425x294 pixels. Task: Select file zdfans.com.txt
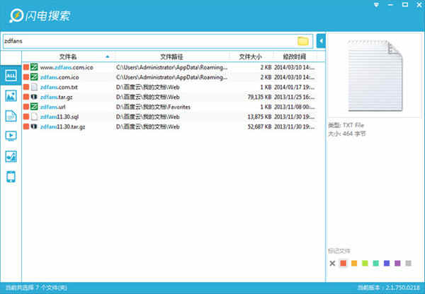coord(59,87)
